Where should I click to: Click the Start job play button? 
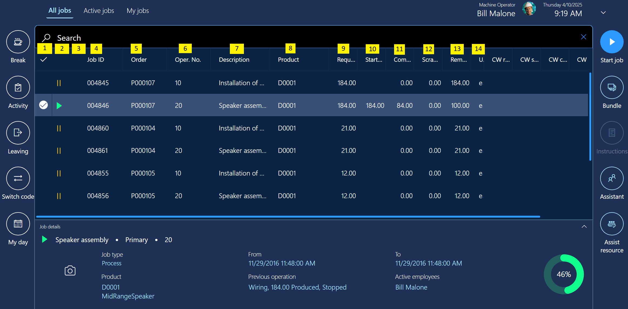[612, 42]
